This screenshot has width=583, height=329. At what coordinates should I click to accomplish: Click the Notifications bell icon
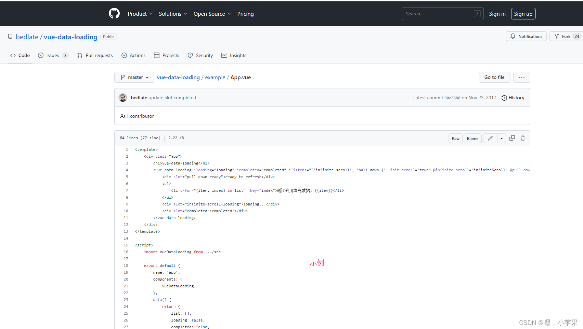[513, 36]
